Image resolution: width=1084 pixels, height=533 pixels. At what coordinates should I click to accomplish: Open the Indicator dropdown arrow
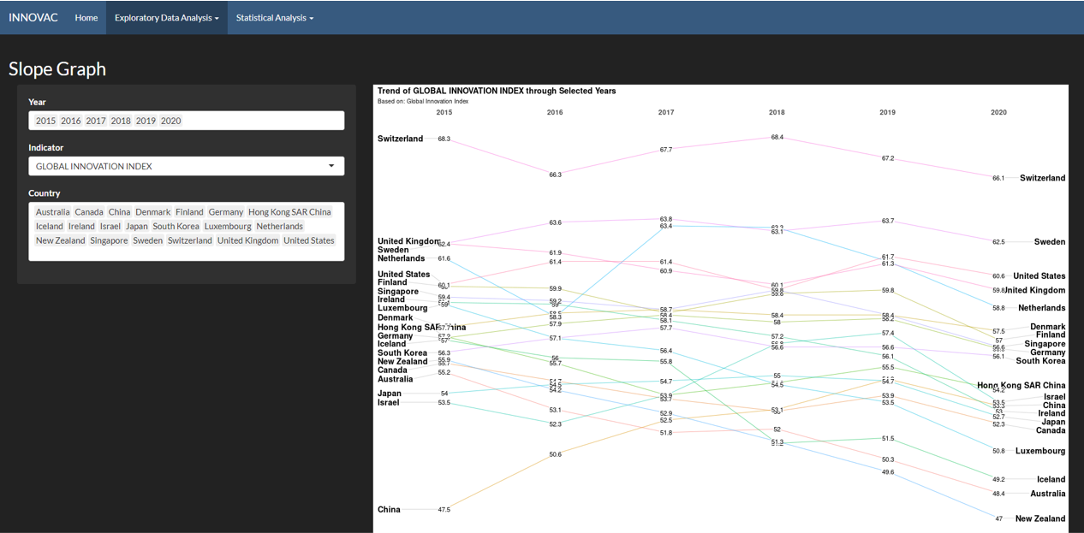point(331,166)
